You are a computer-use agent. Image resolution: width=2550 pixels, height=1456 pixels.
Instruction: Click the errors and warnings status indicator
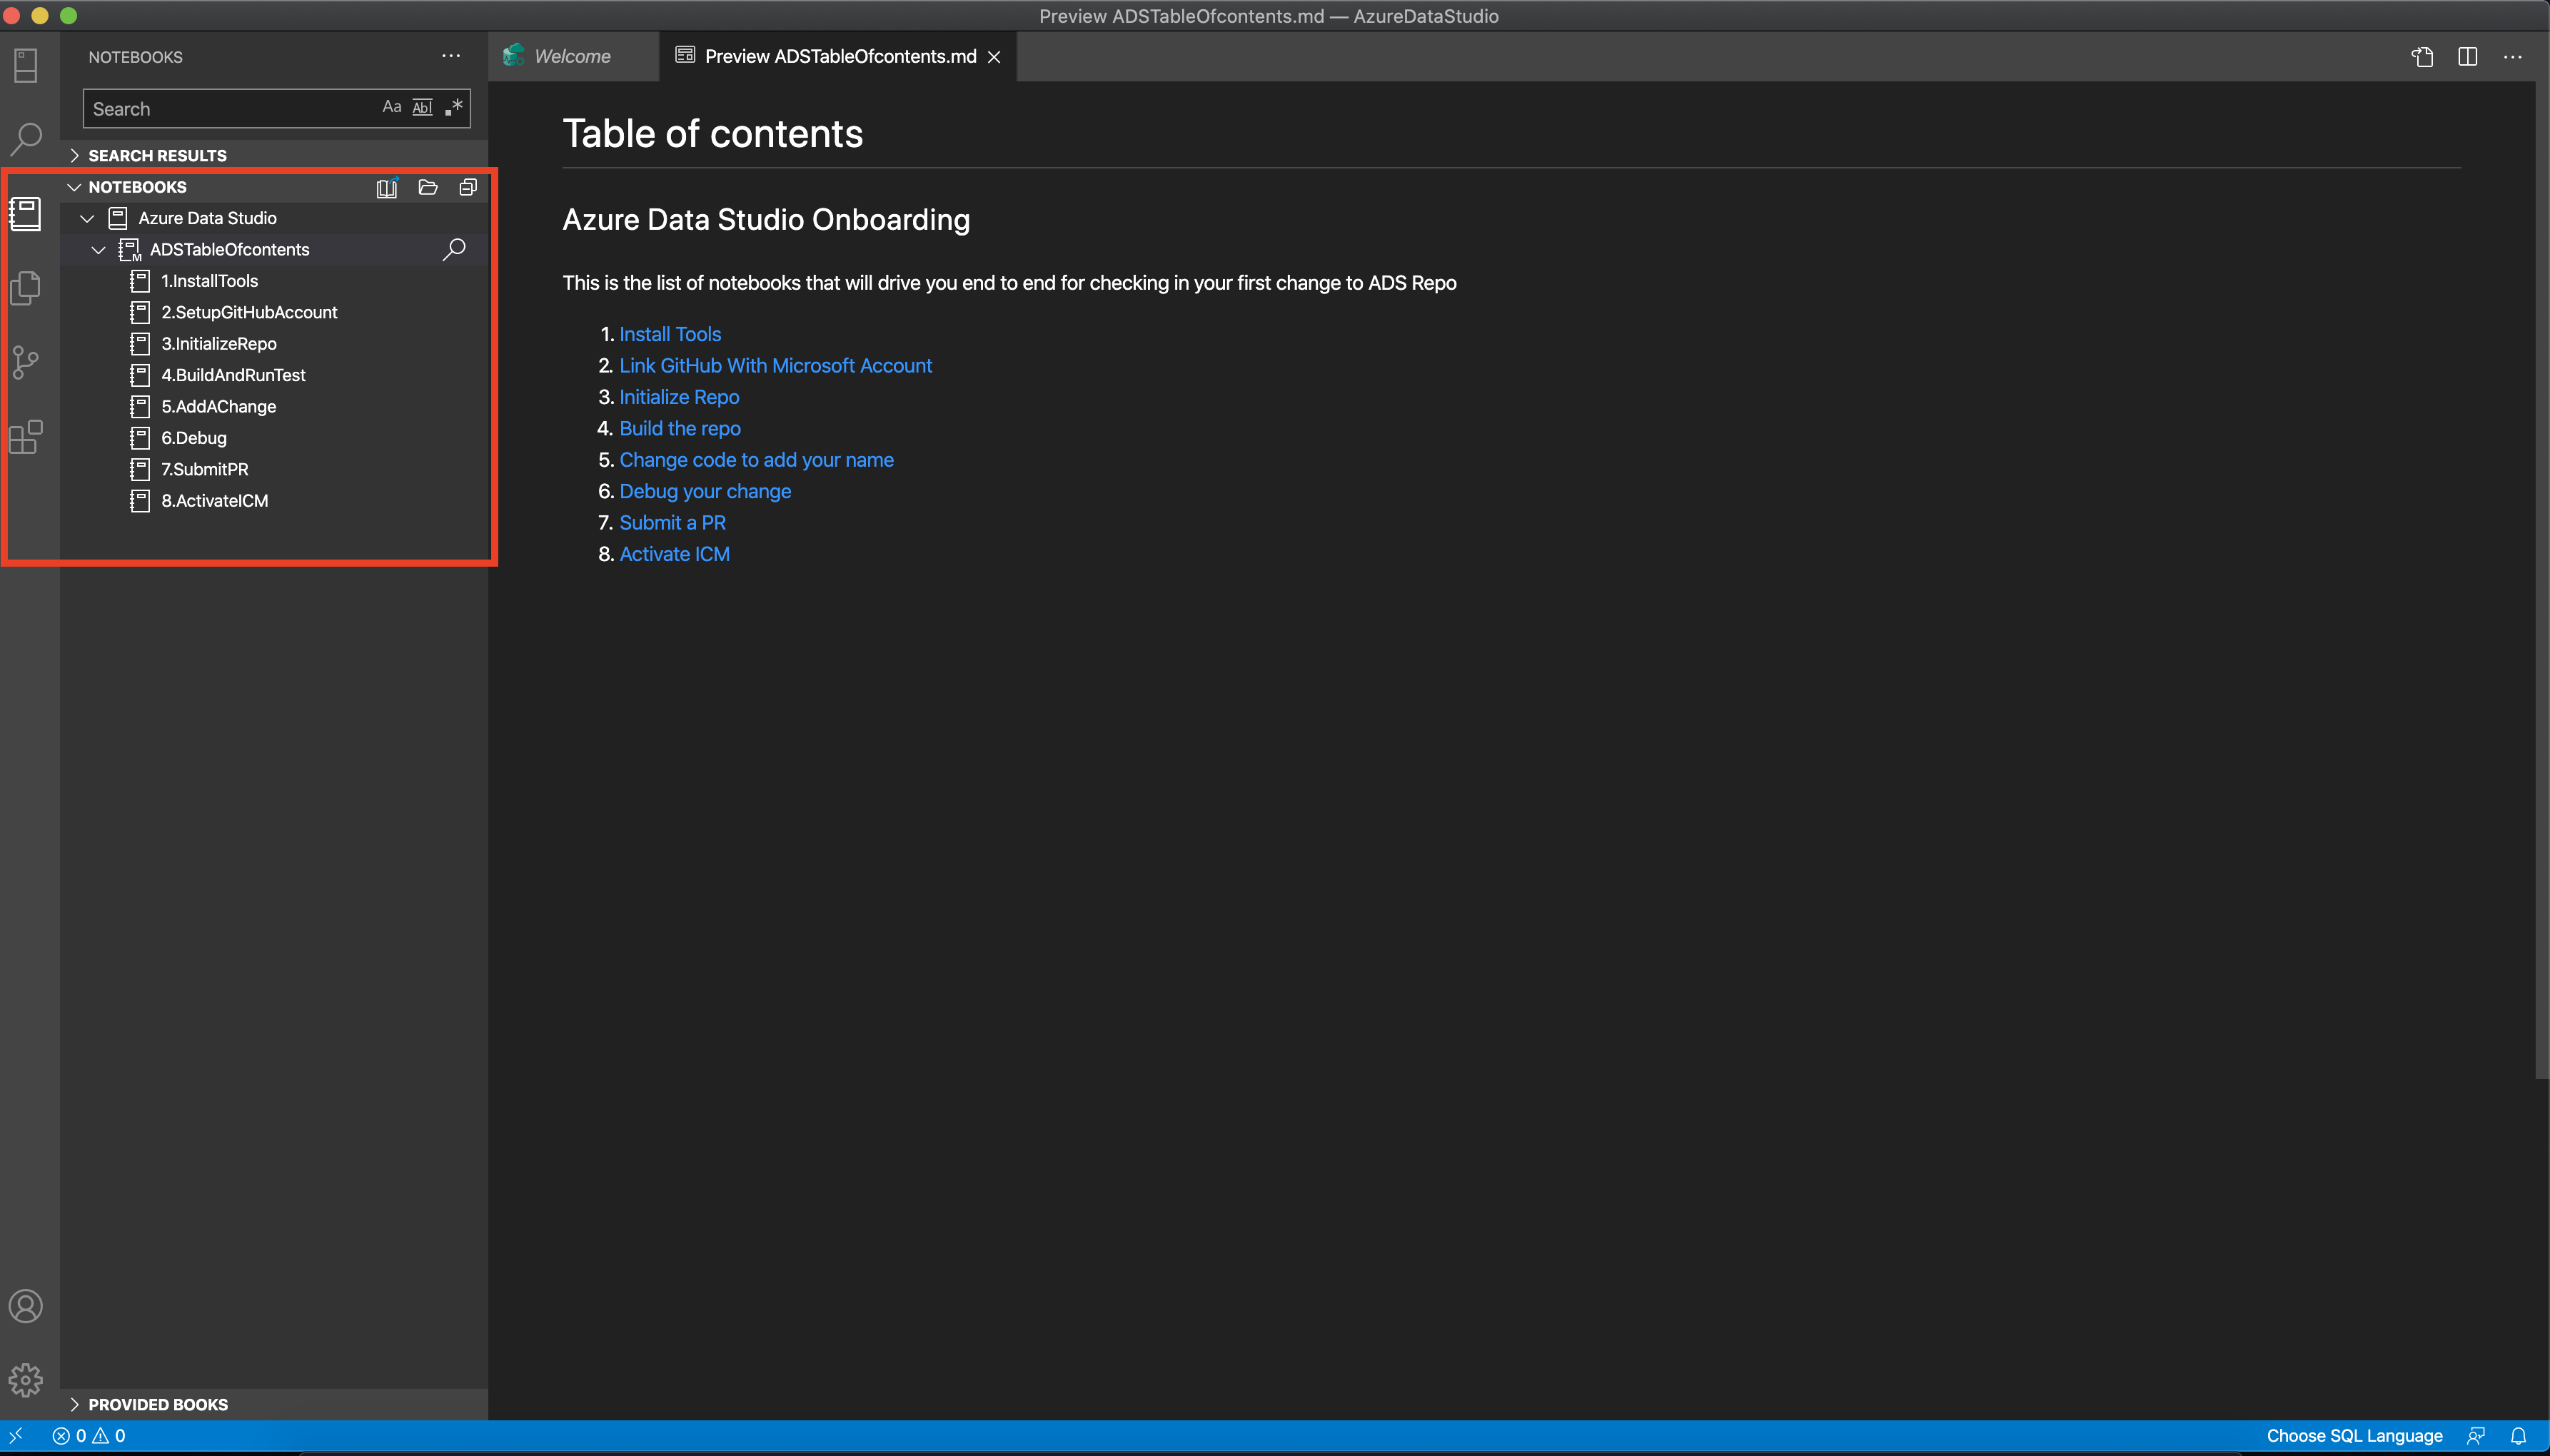(90, 1435)
